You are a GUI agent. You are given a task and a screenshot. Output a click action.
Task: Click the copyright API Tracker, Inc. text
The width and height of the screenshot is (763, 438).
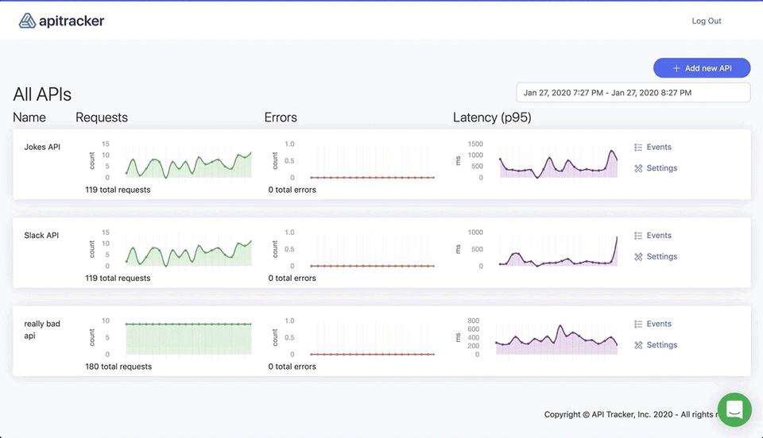pos(630,414)
